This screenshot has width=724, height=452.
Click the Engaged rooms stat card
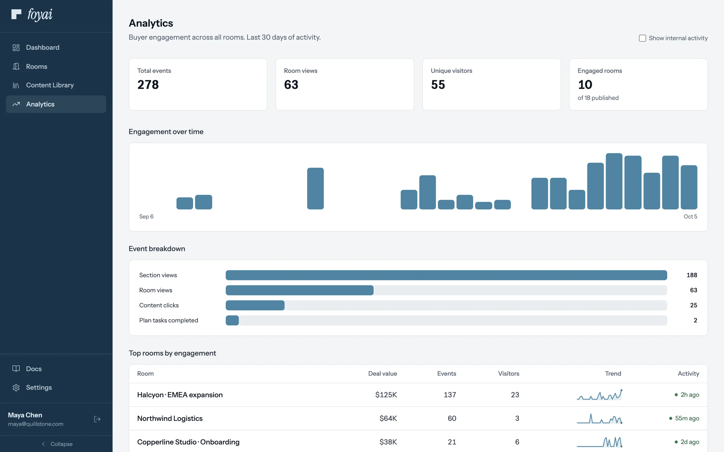click(x=638, y=84)
